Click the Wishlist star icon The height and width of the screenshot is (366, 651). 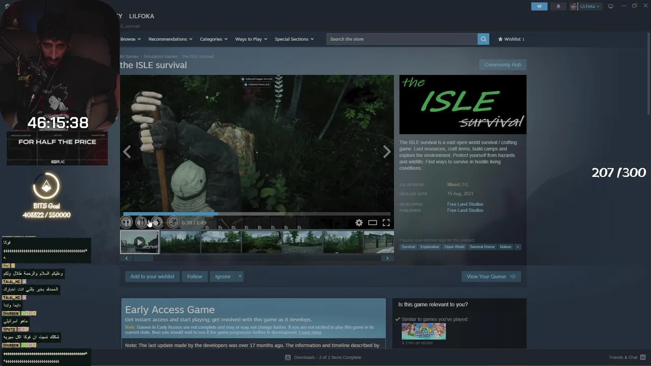click(x=500, y=39)
